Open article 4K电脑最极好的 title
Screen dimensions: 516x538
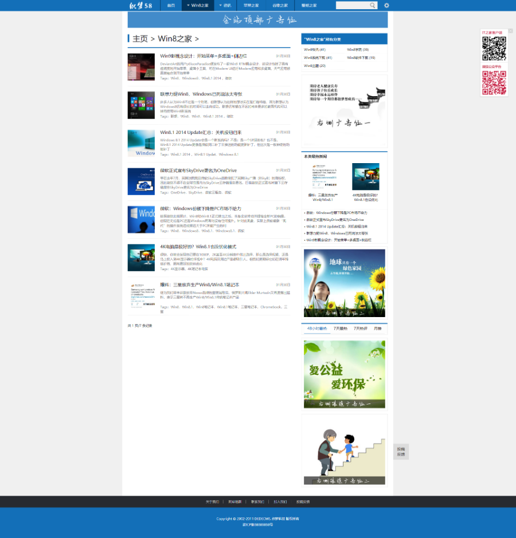tap(198, 247)
